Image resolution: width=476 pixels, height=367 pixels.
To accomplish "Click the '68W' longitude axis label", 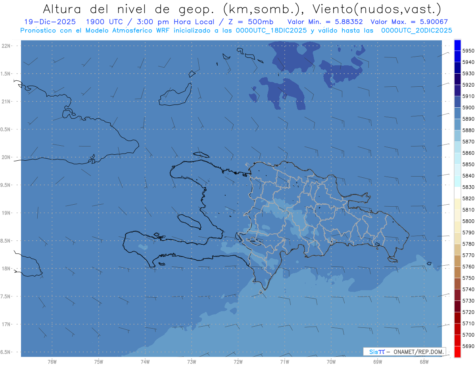I will pyautogui.click(x=424, y=362).
